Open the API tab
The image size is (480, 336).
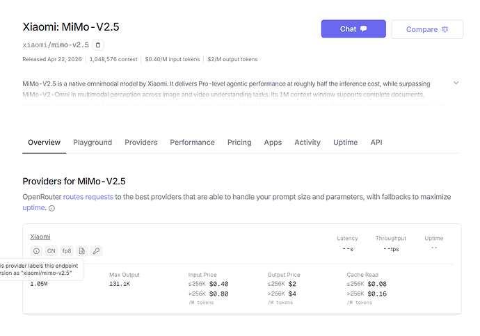click(x=376, y=143)
